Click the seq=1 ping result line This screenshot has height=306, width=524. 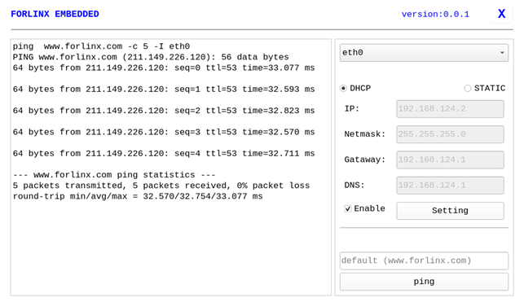164,89
